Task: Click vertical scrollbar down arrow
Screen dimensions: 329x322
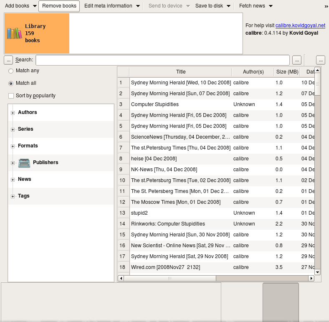Action: (x=317, y=272)
